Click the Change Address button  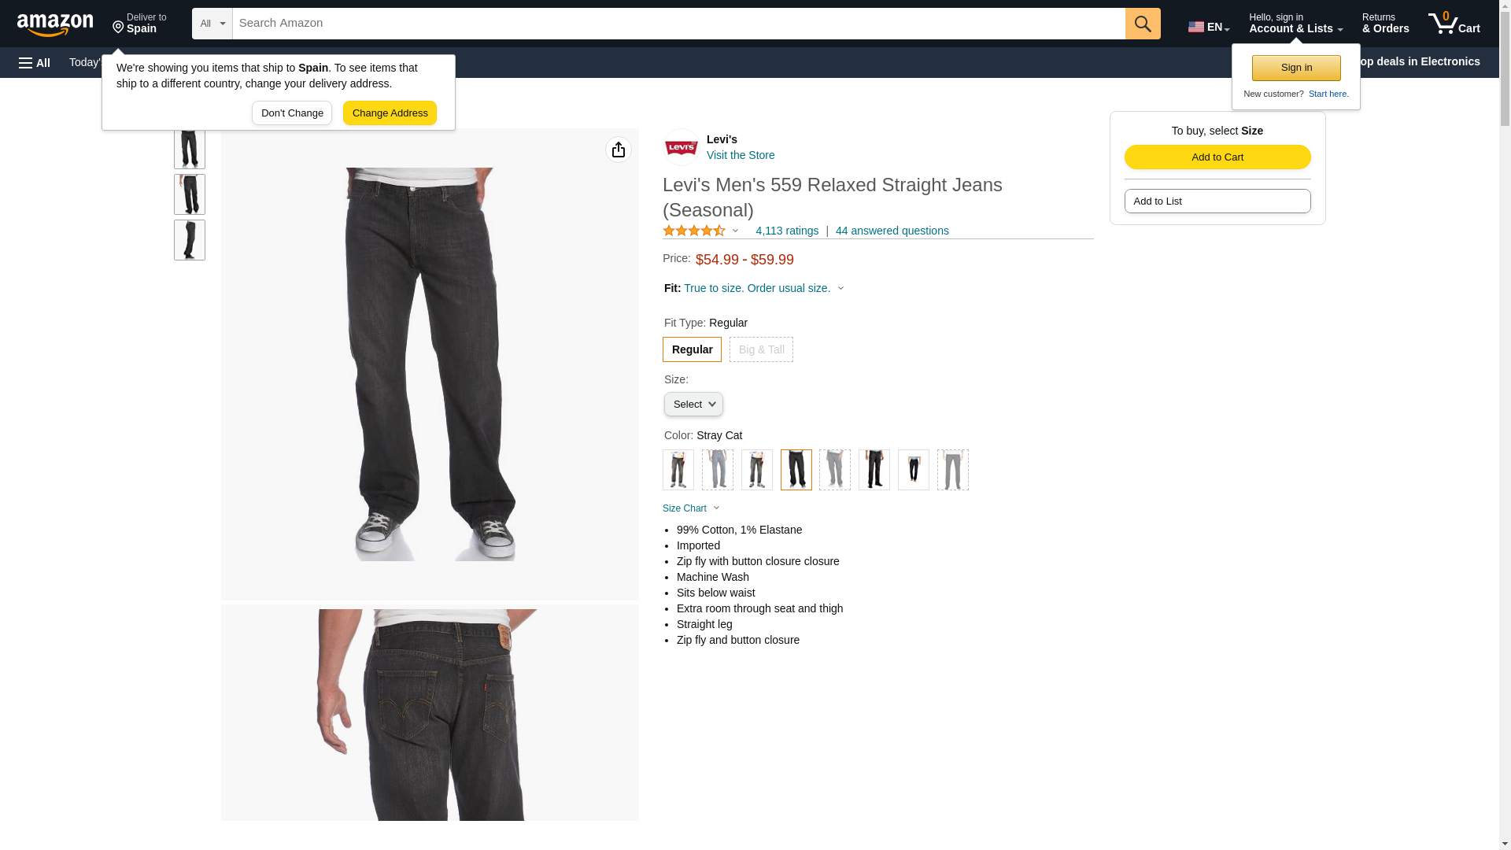[x=390, y=113]
